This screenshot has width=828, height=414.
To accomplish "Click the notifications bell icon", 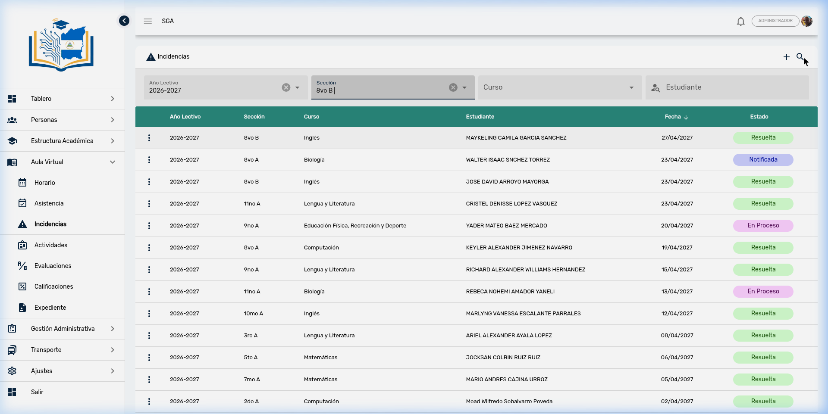I will click(x=740, y=21).
